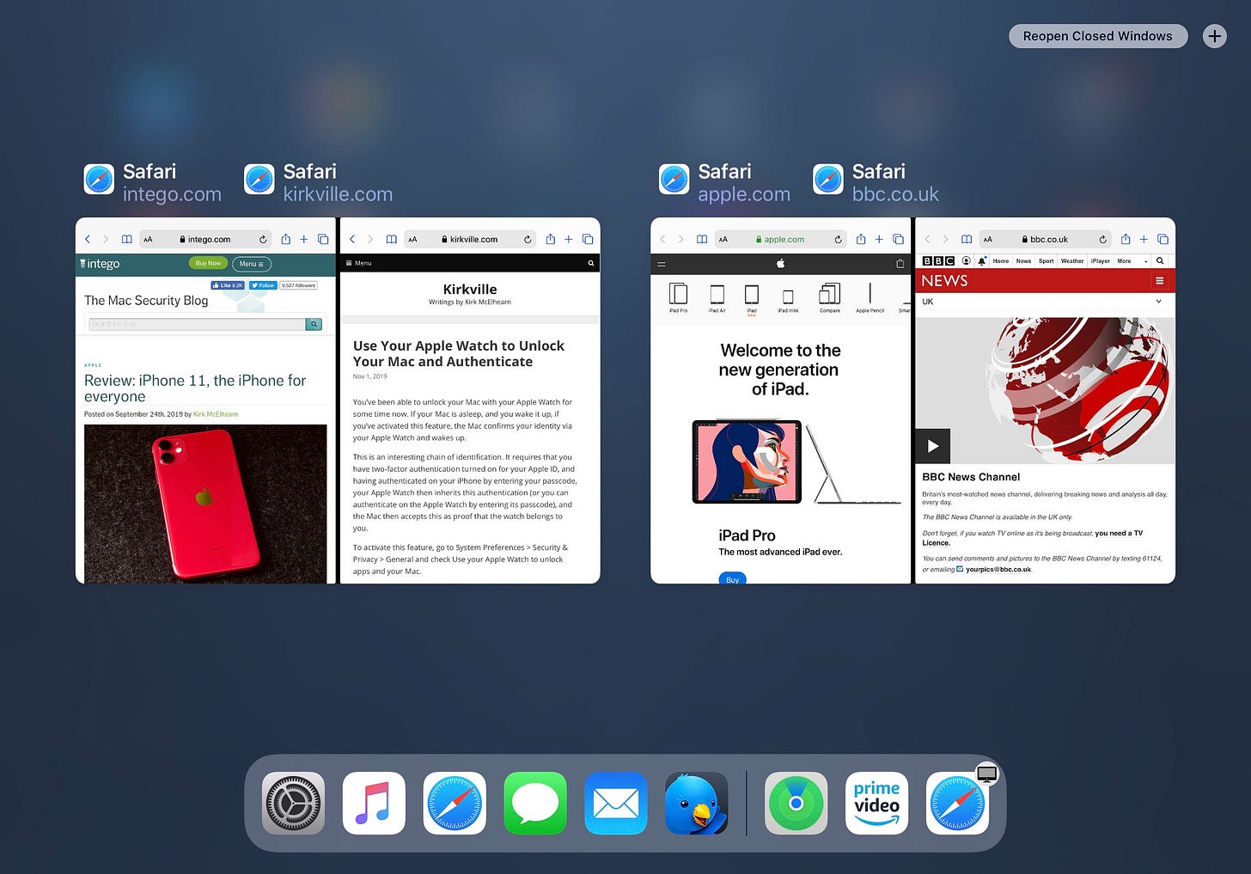Select Compare in Apple product nav
The height and width of the screenshot is (874, 1251).
829,297
